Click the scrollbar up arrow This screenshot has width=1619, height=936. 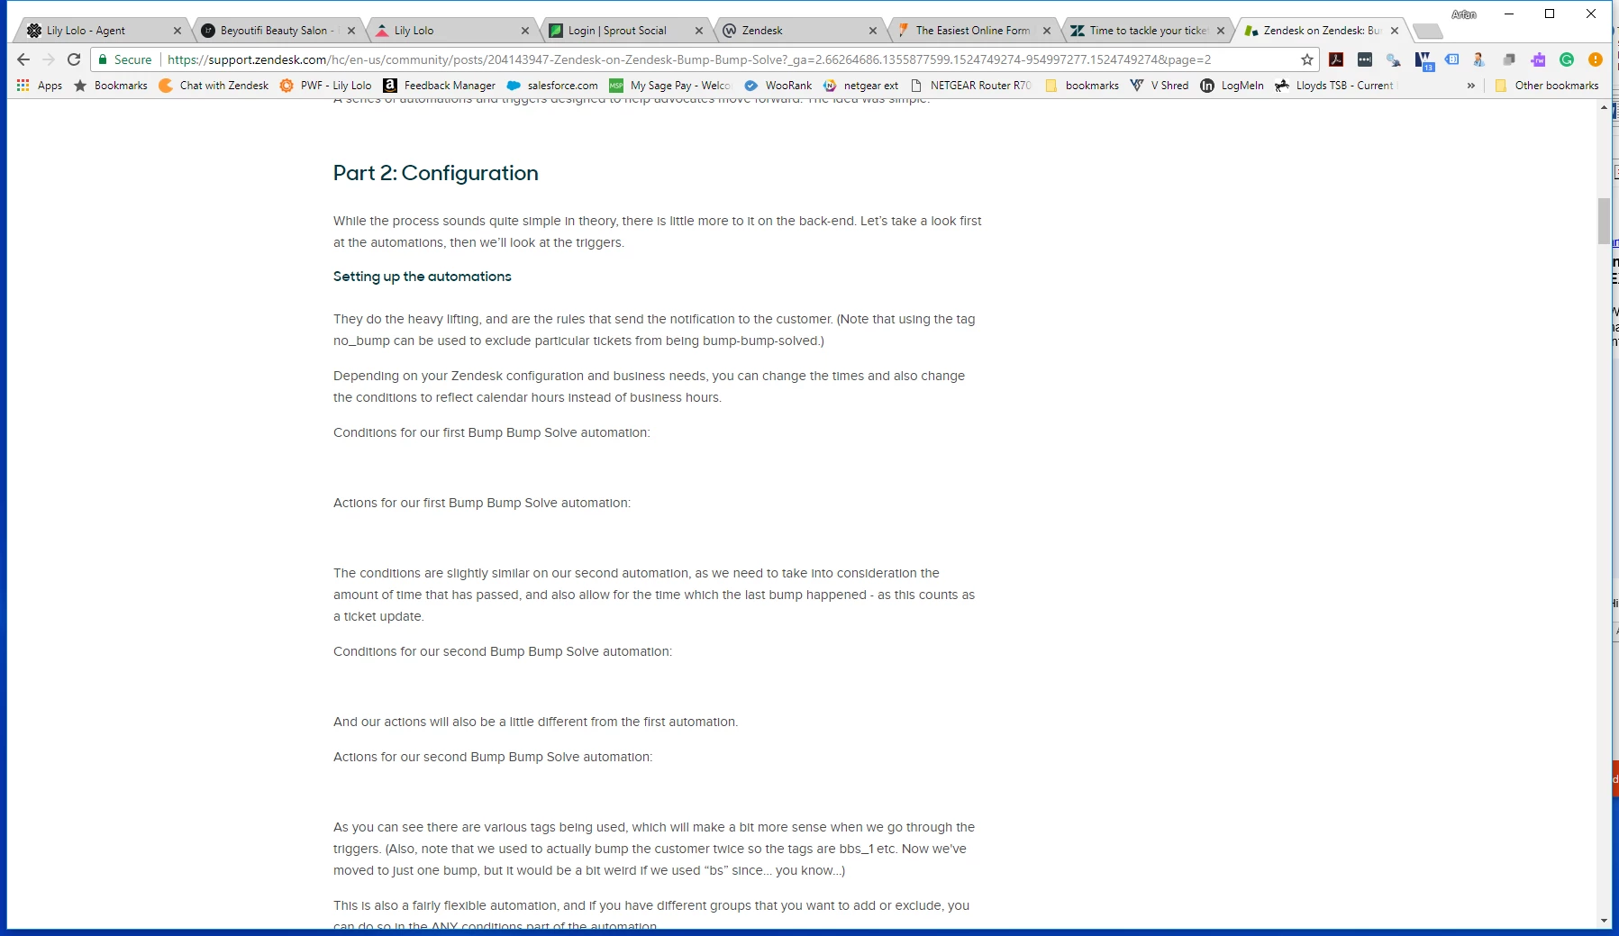[1604, 107]
